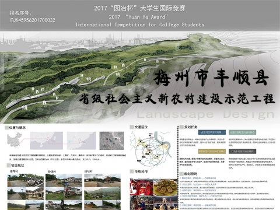
Task: Click the second numbered planning principle line
Action: pos(198,184)
